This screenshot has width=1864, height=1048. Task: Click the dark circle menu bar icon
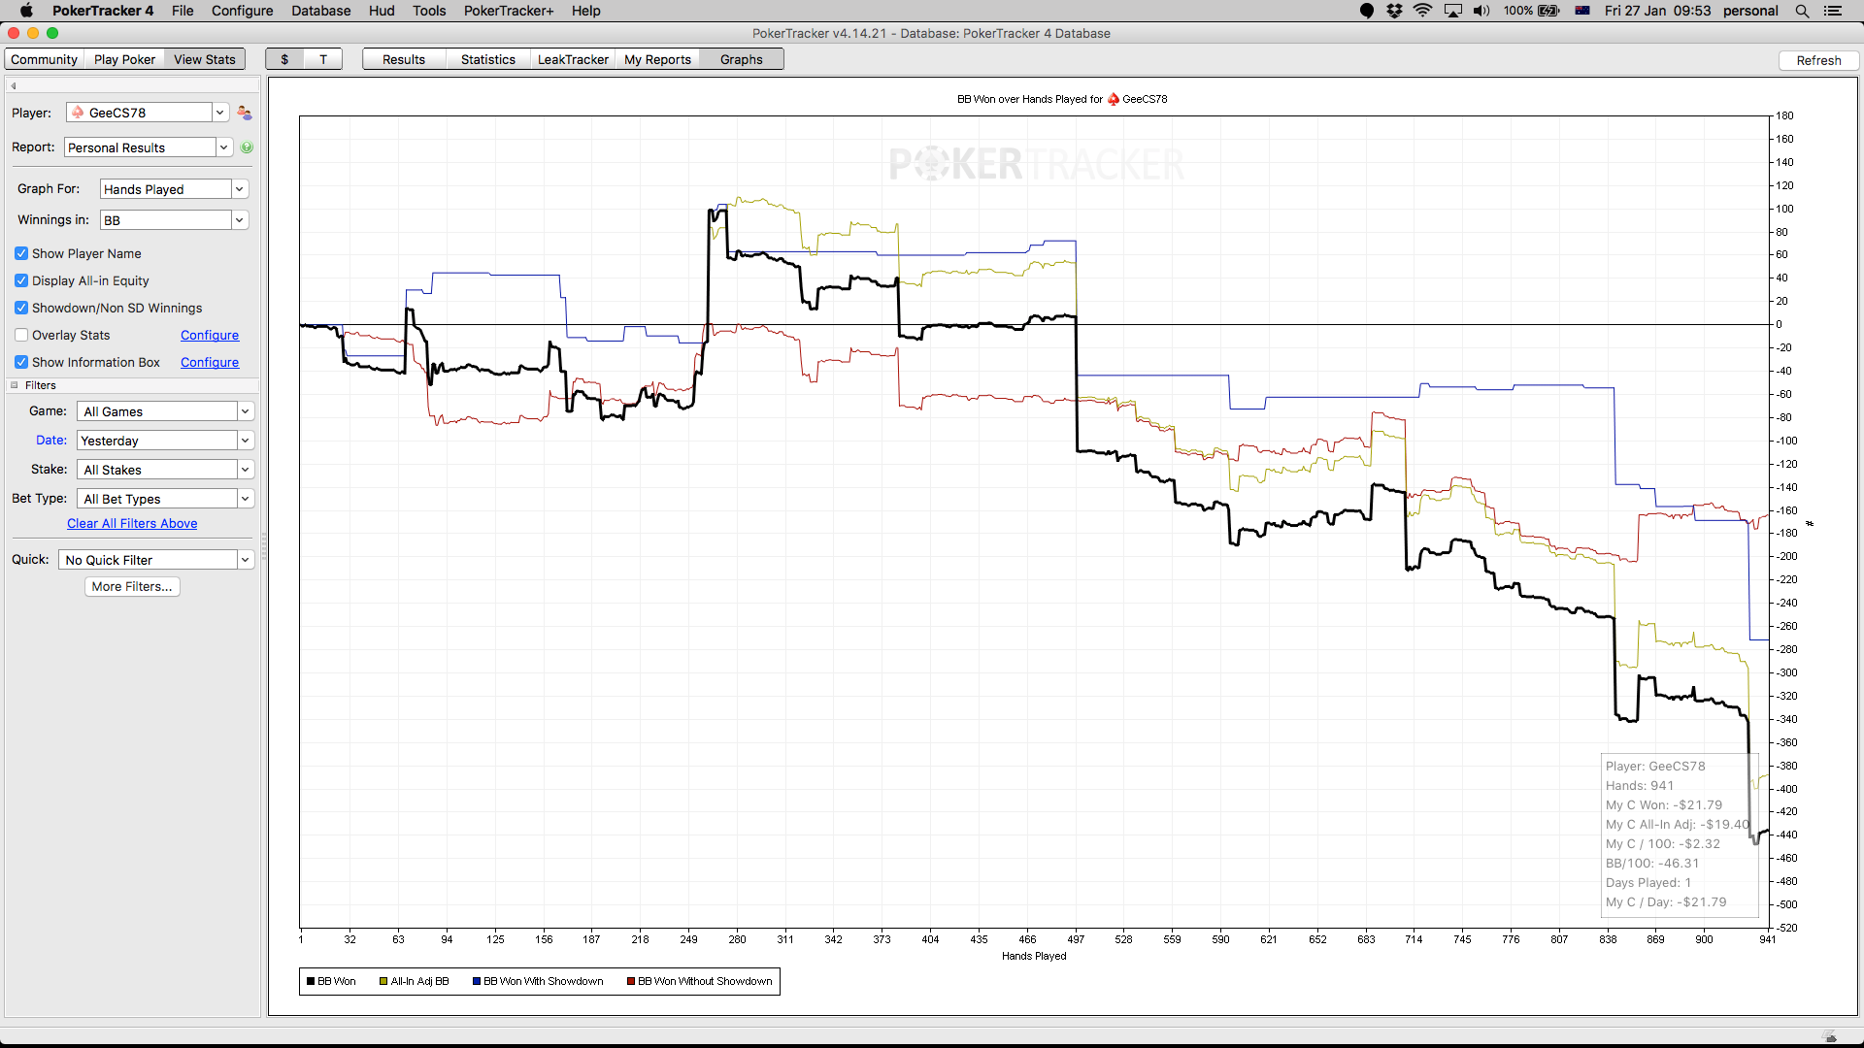pyautogui.click(x=1366, y=11)
